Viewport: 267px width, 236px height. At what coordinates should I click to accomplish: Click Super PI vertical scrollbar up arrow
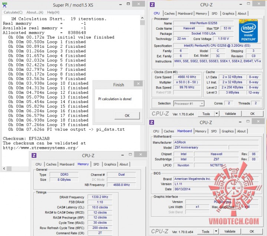(x=142, y=18)
